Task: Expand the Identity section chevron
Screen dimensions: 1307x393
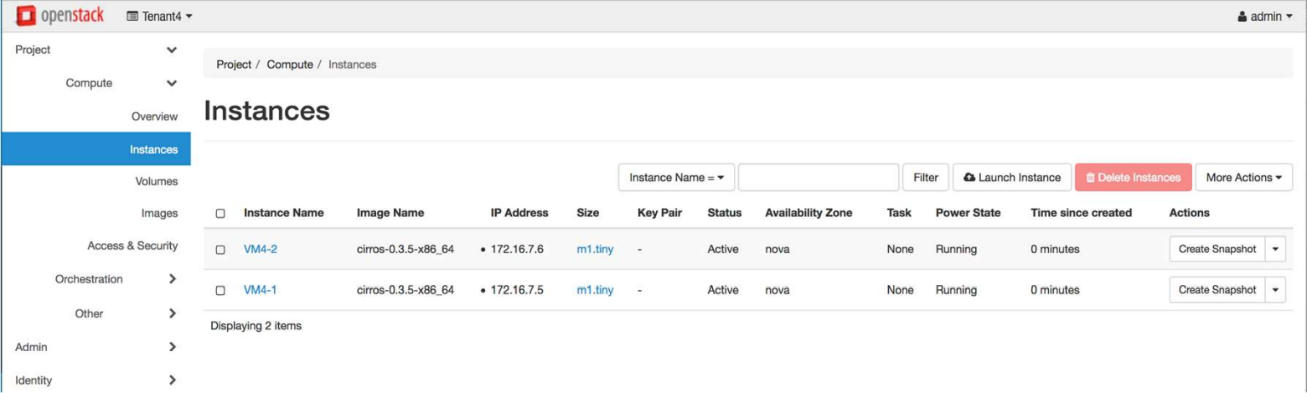Action: [172, 380]
